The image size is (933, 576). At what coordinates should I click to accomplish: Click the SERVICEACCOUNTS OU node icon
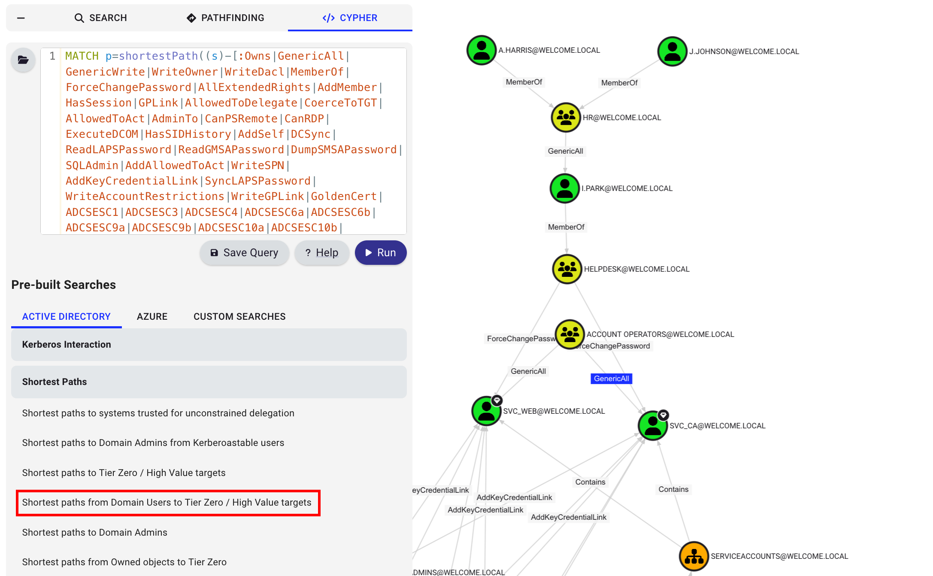click(694, 556)
